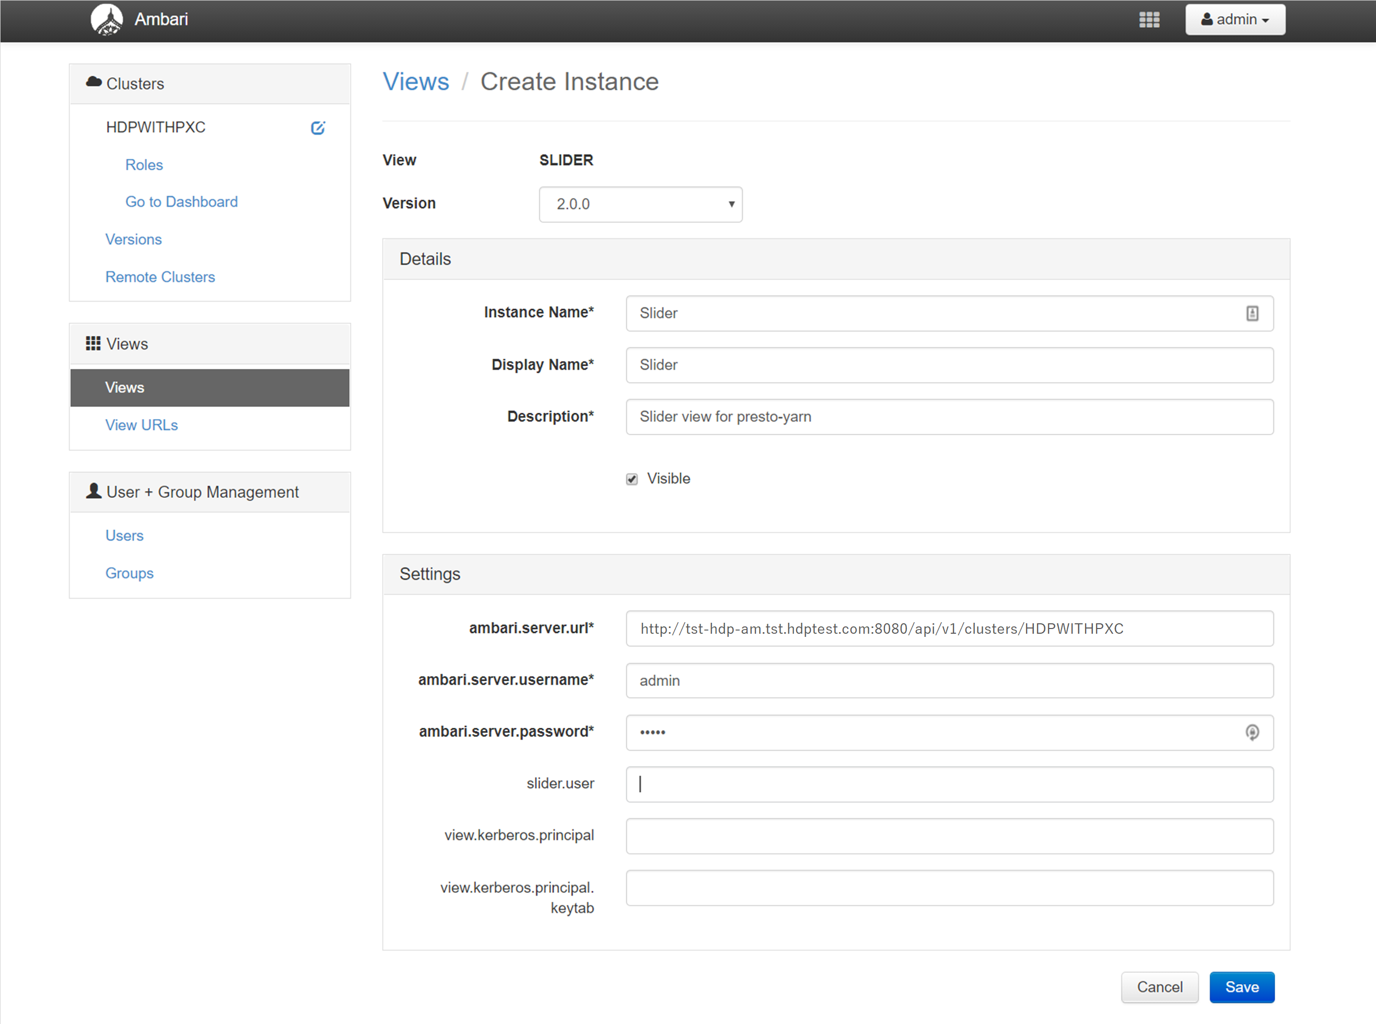Click the edit cluster name pencil icon
Screen dimensions: 1376x1024
[x=318, y=127]
